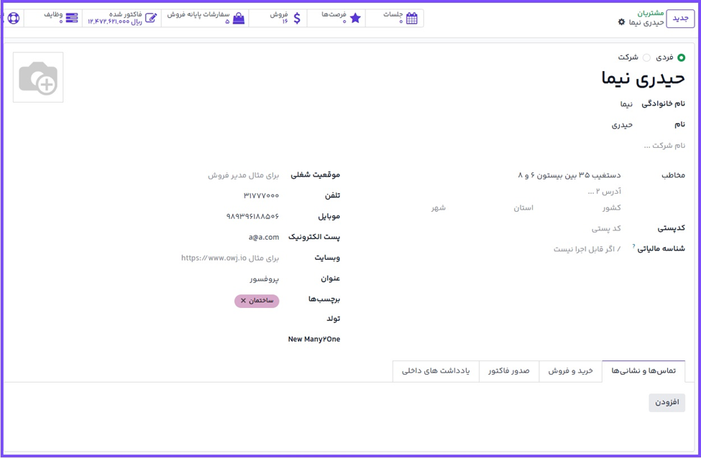The height and width of the screenshot is (458, 701).
Task: Click the opportunities (فرصت‌ها) star icon
Action: (355, 18)
